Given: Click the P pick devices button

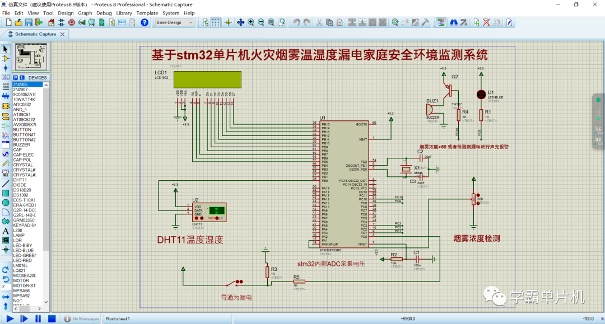Looking at the screenshot, I should coord(16,77).
